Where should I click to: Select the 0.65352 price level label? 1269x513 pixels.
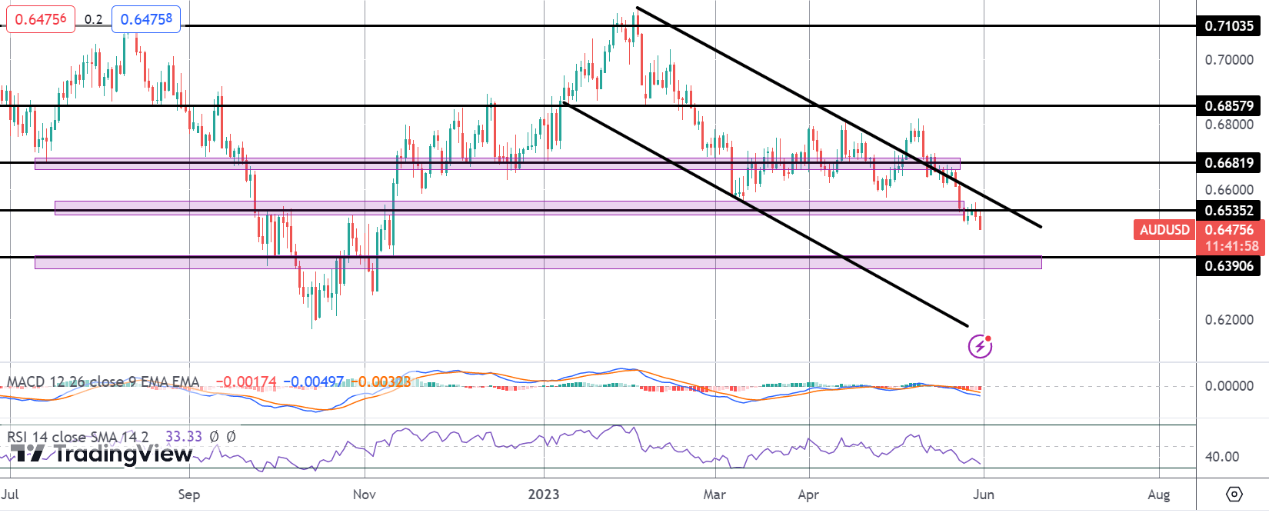point(1229,211)
